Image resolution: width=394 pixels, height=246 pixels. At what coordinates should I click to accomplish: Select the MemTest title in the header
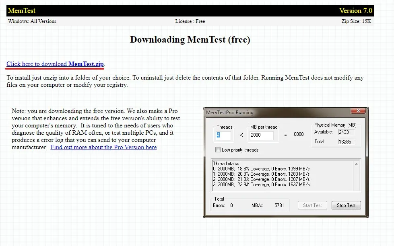point(21,10)
